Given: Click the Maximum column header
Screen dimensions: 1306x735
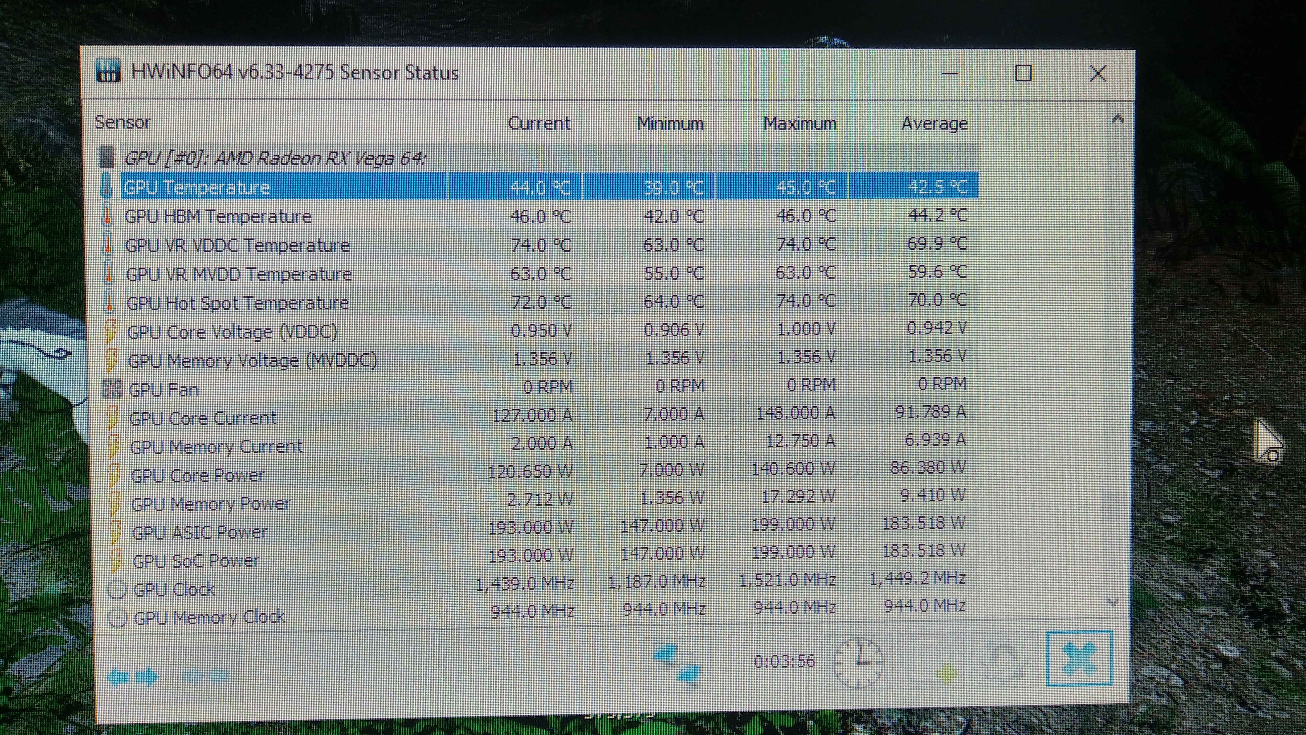Looking at the screenshot, I should (x=800, y=124).
